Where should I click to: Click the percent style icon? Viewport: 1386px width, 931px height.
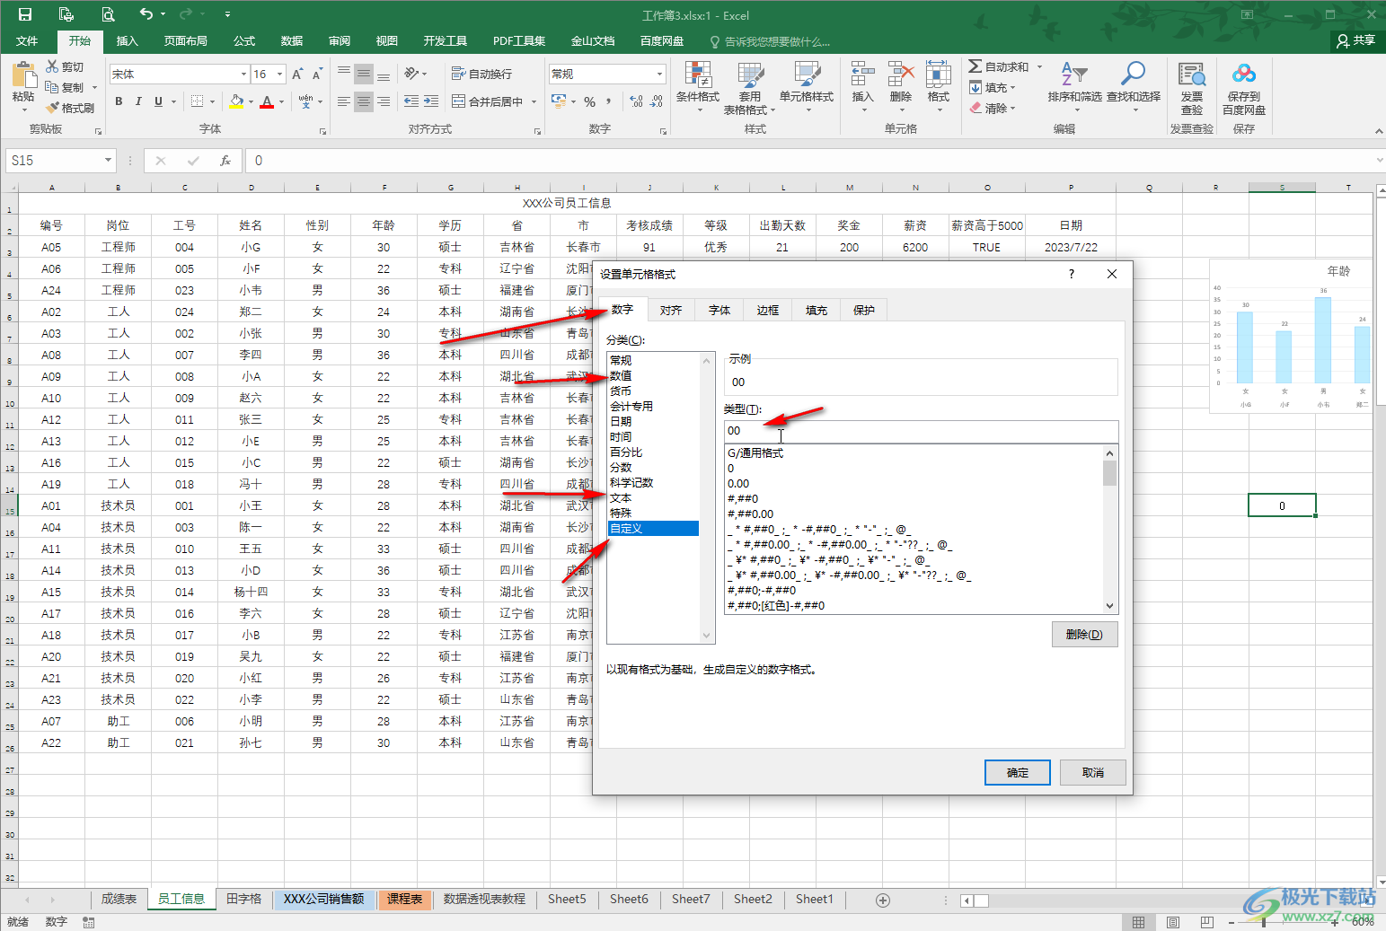[590, 101]
